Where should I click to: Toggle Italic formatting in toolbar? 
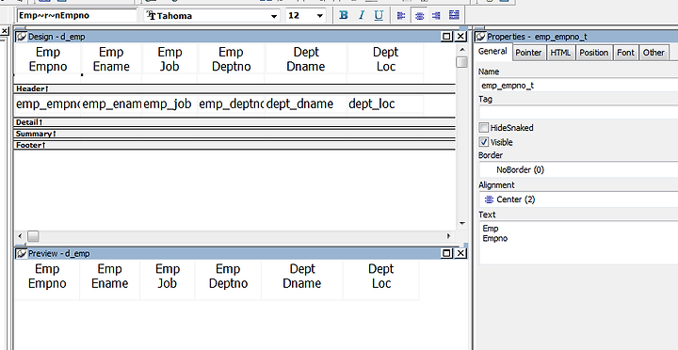click(362, 16)
